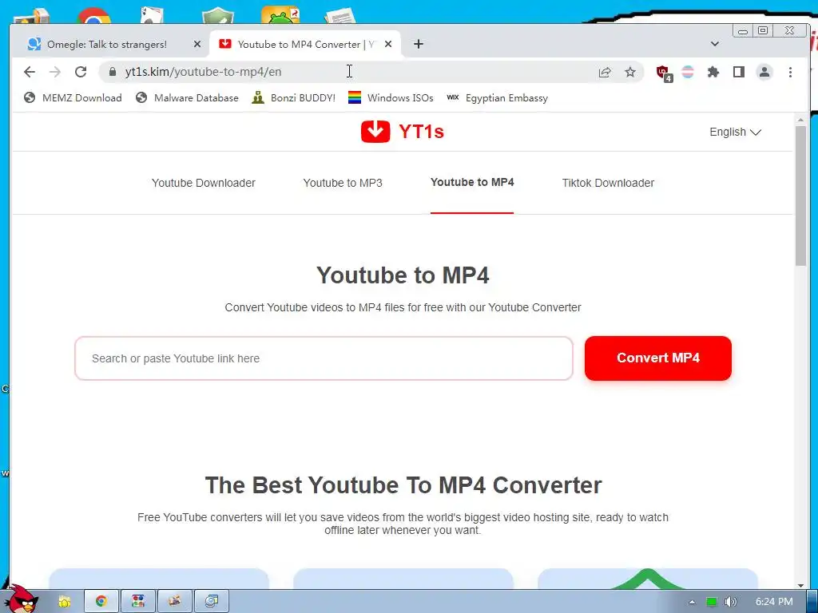Click the green shield desktop icon
The image size is (818, 613).
[x=217, y=16]
